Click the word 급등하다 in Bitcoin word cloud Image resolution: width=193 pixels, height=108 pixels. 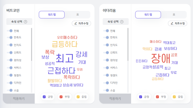click(65, 44)
